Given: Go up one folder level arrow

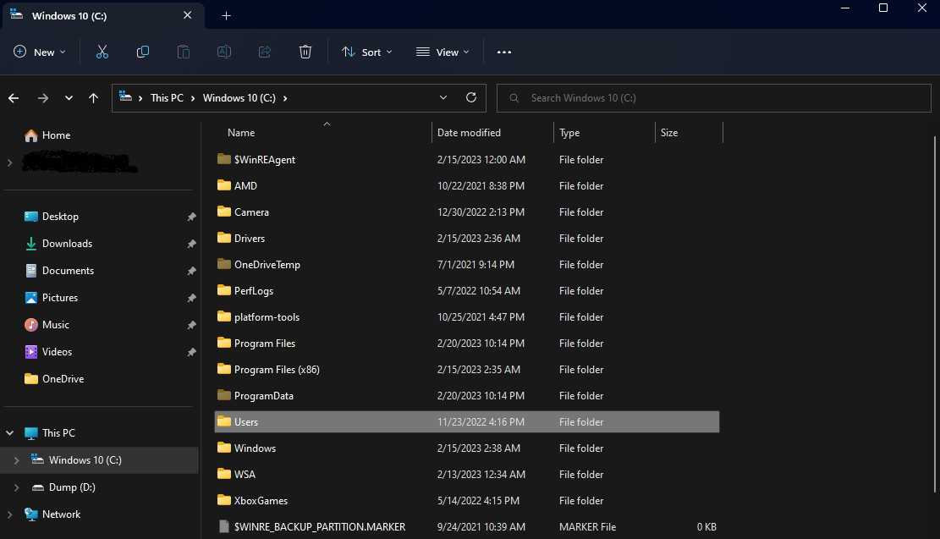Looking at the screenshot, I should 94,97.
